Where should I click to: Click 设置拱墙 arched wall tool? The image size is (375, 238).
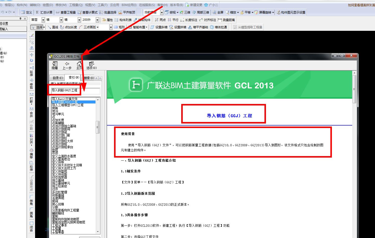178,27
